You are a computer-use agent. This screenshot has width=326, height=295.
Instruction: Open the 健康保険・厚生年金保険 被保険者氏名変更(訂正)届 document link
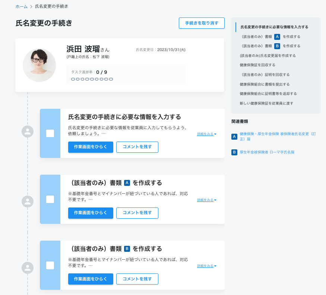click(x=278, y=137)
